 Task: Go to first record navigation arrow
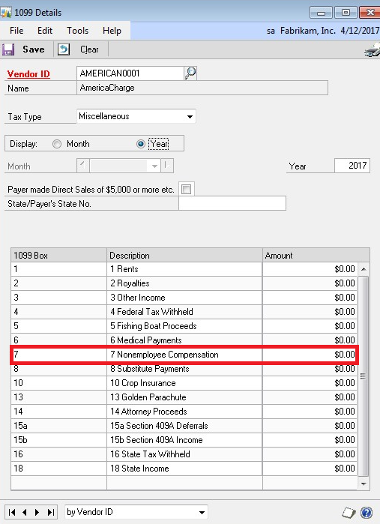(12, 512)
